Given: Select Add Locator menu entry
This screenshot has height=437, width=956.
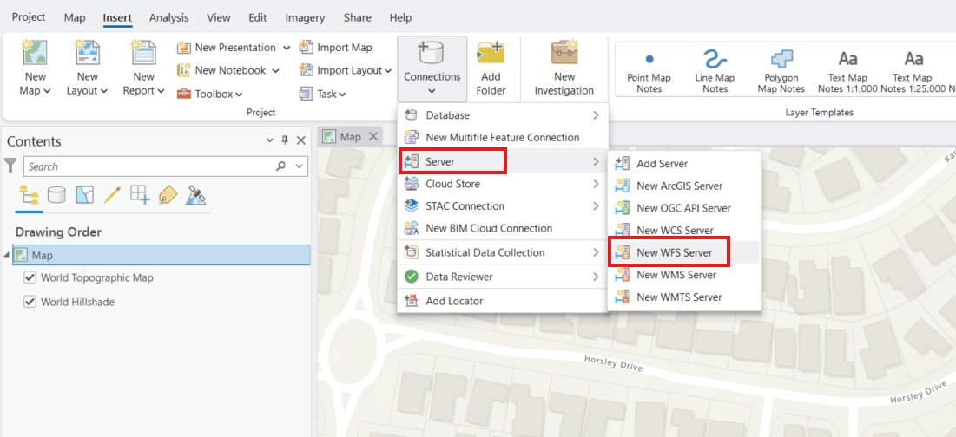Looking at the screenshot, I should [x=503, y=301].
